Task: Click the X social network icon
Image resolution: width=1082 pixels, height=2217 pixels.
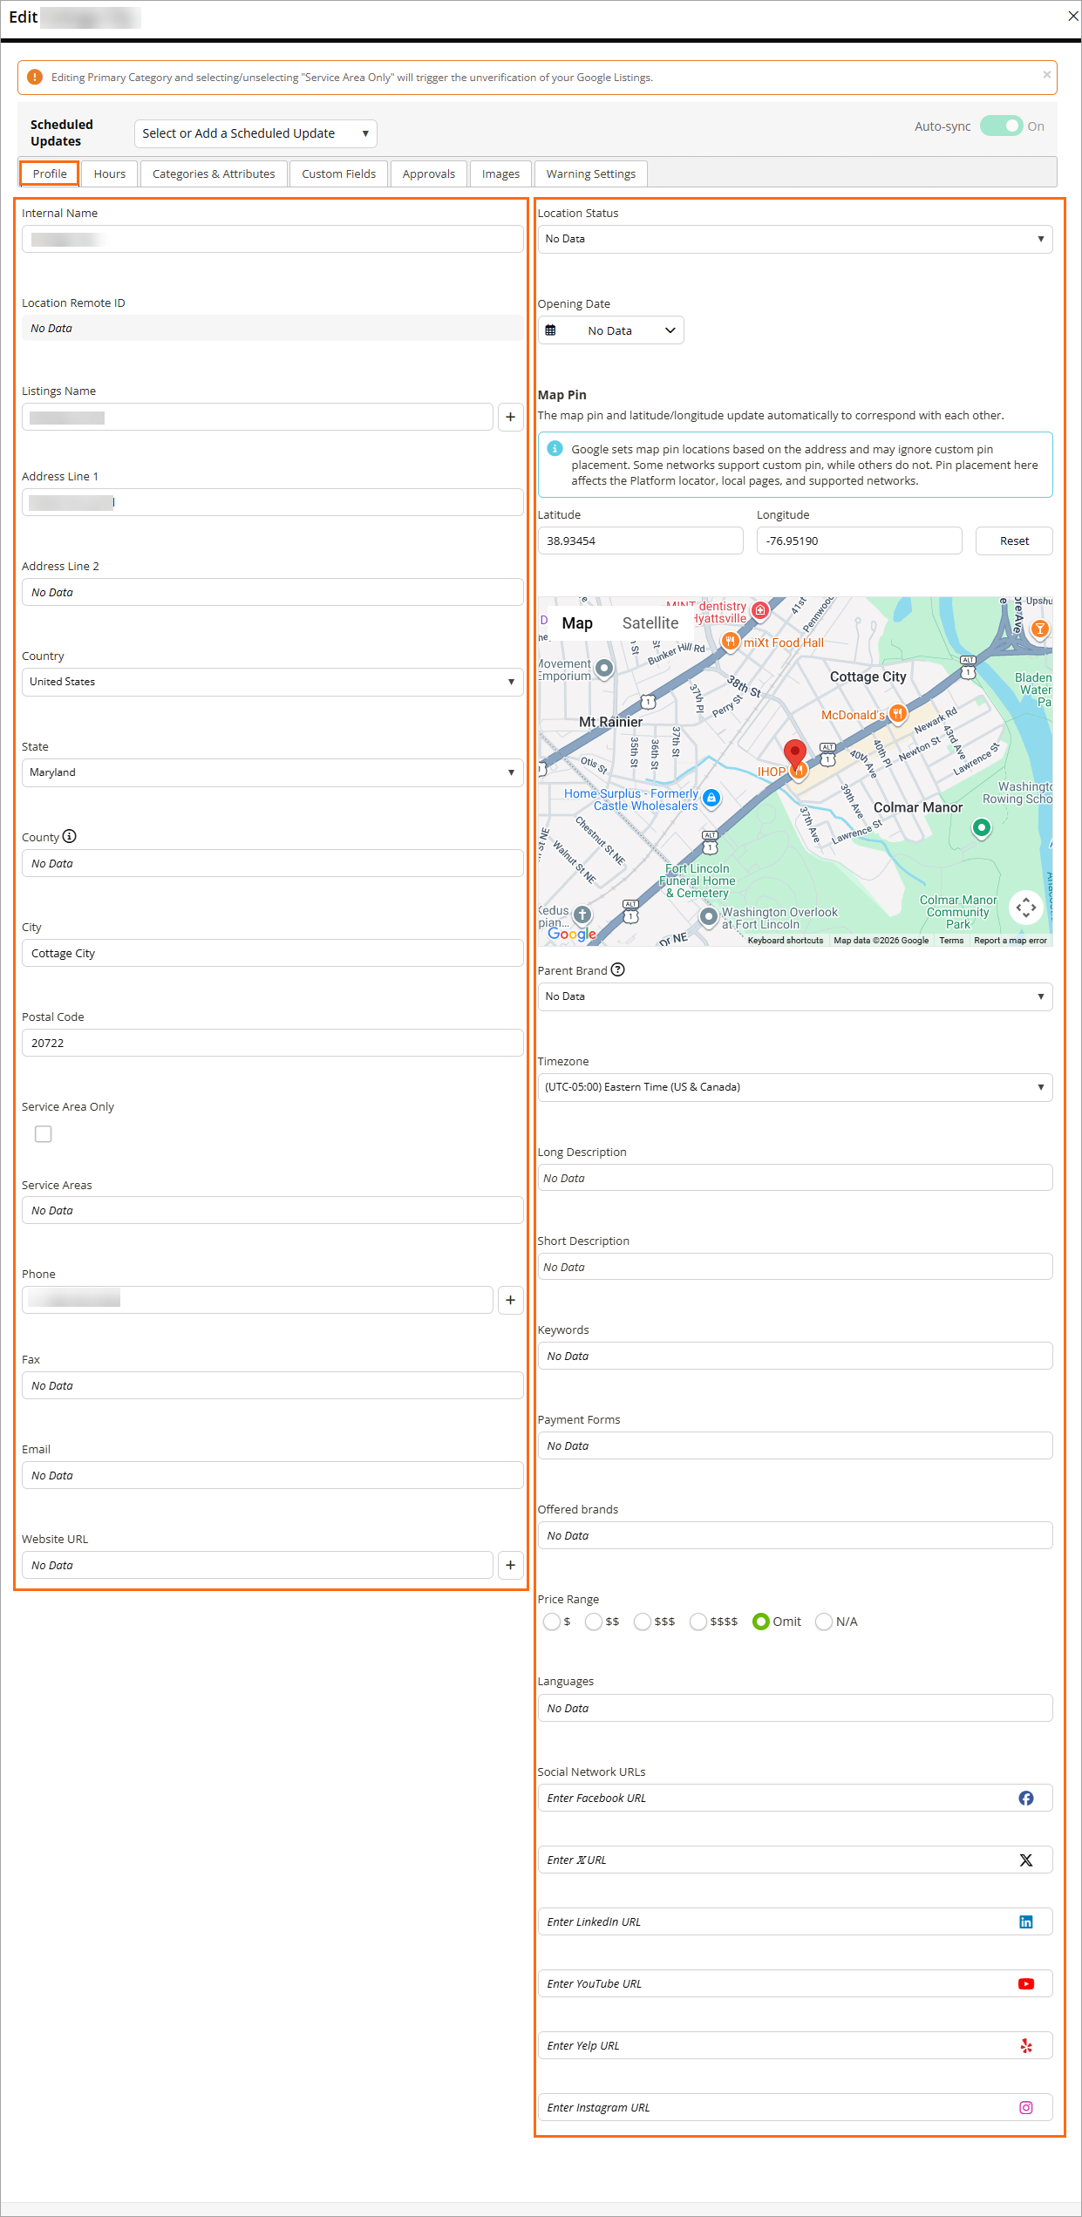Action: tap(1026, 1860)
